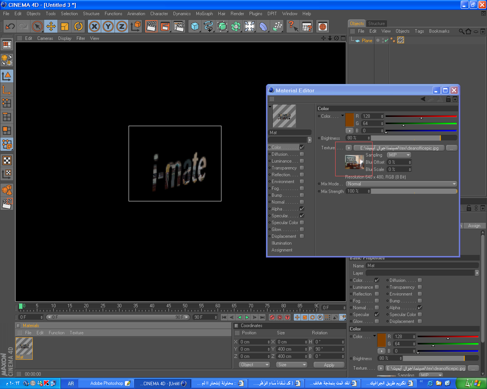
Task: Switch to Polygons mode in left toolbar
Action: pyautogui.click(x=7, y=131)
